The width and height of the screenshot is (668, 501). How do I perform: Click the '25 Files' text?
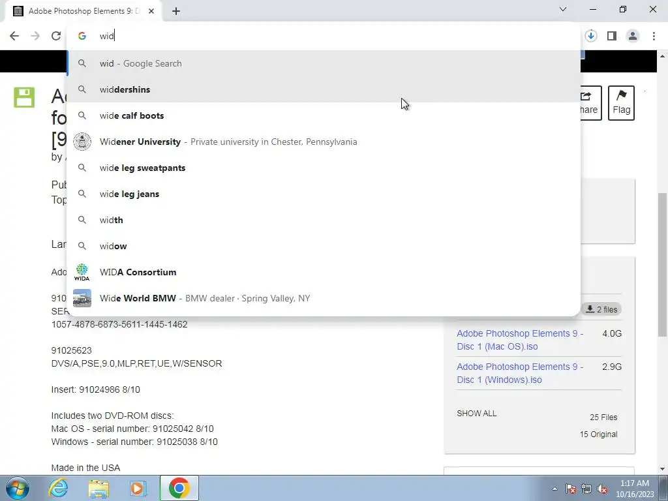click(603, 417)
